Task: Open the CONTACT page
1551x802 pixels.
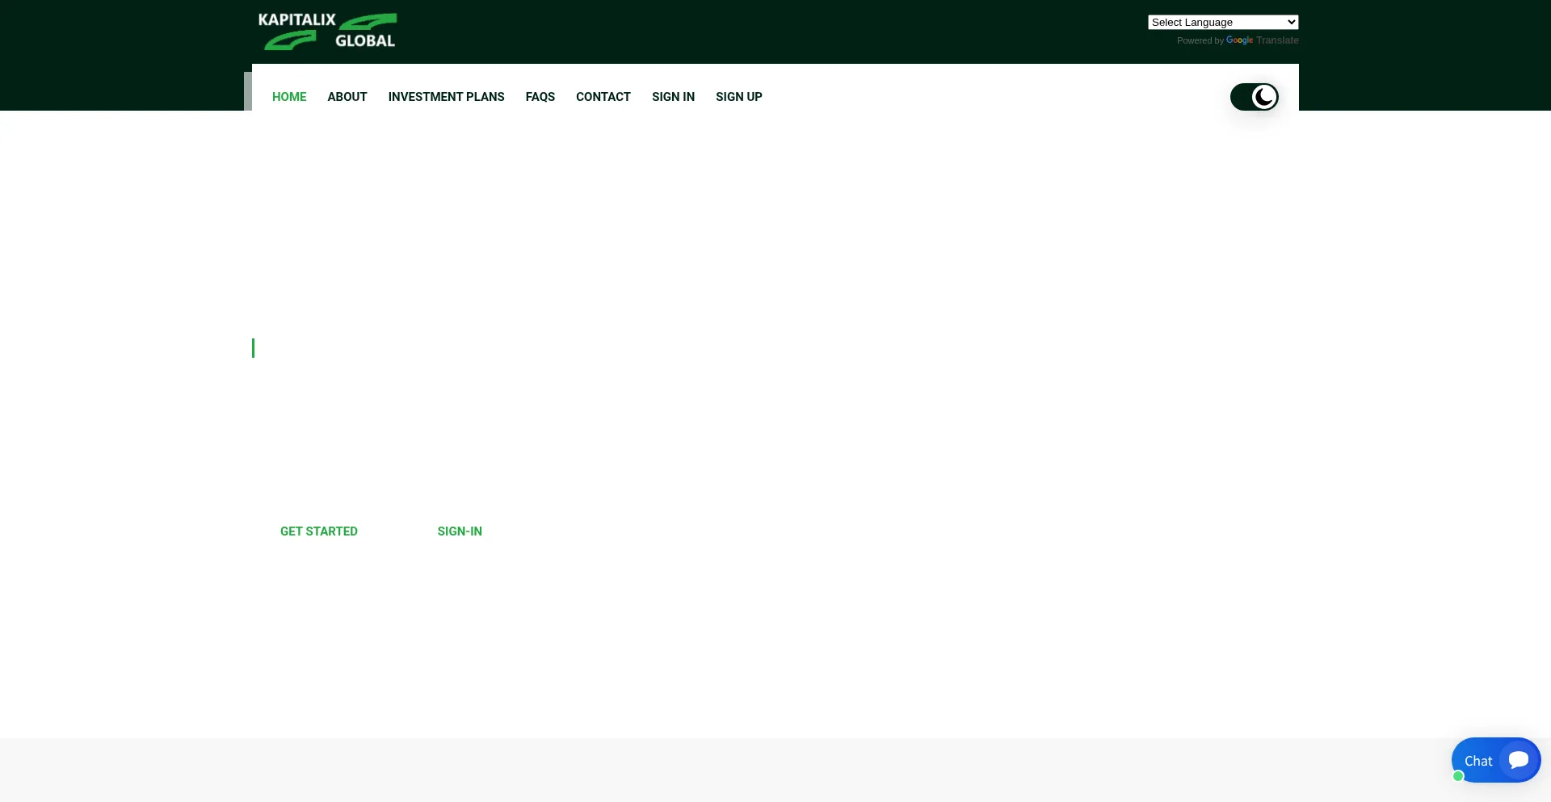Action: (603, 97)
